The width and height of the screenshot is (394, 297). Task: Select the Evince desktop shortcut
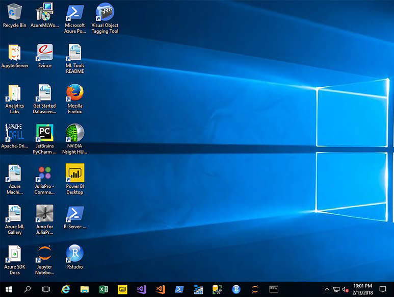click(45, 53)
